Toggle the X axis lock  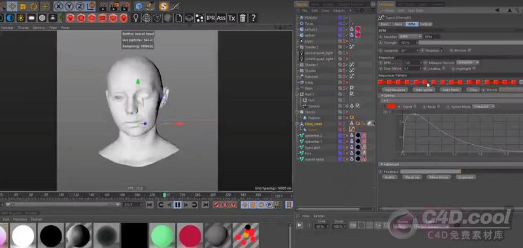[59, 6]
